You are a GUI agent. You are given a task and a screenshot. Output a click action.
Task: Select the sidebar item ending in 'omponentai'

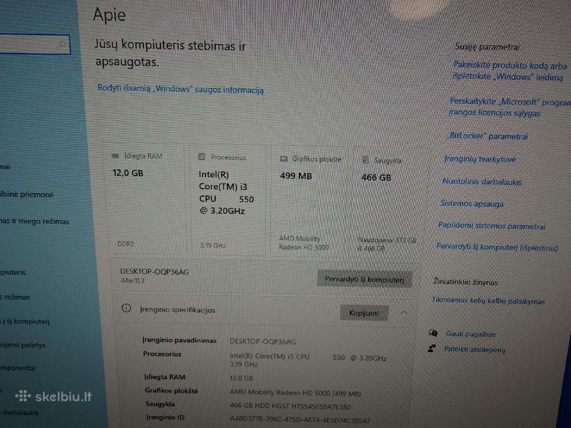pyautogui.click(x=18, y=368)
